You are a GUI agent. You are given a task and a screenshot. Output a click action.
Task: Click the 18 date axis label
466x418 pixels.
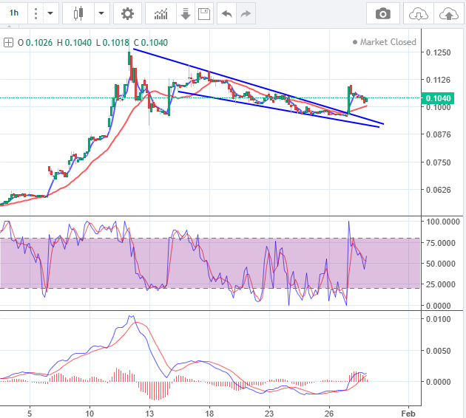209,414
